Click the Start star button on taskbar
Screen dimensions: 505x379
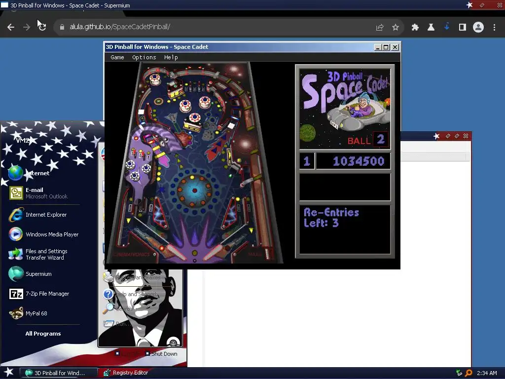coord(8,373)
